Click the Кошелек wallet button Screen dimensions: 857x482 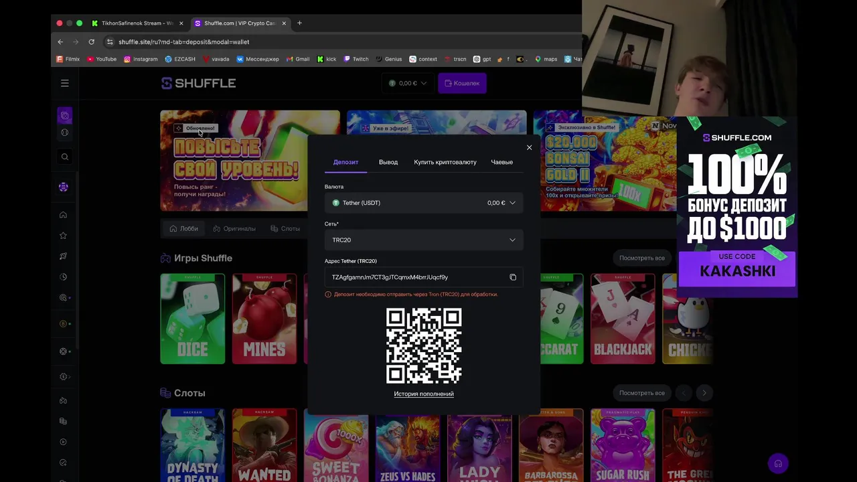click(x=462, y=83)
